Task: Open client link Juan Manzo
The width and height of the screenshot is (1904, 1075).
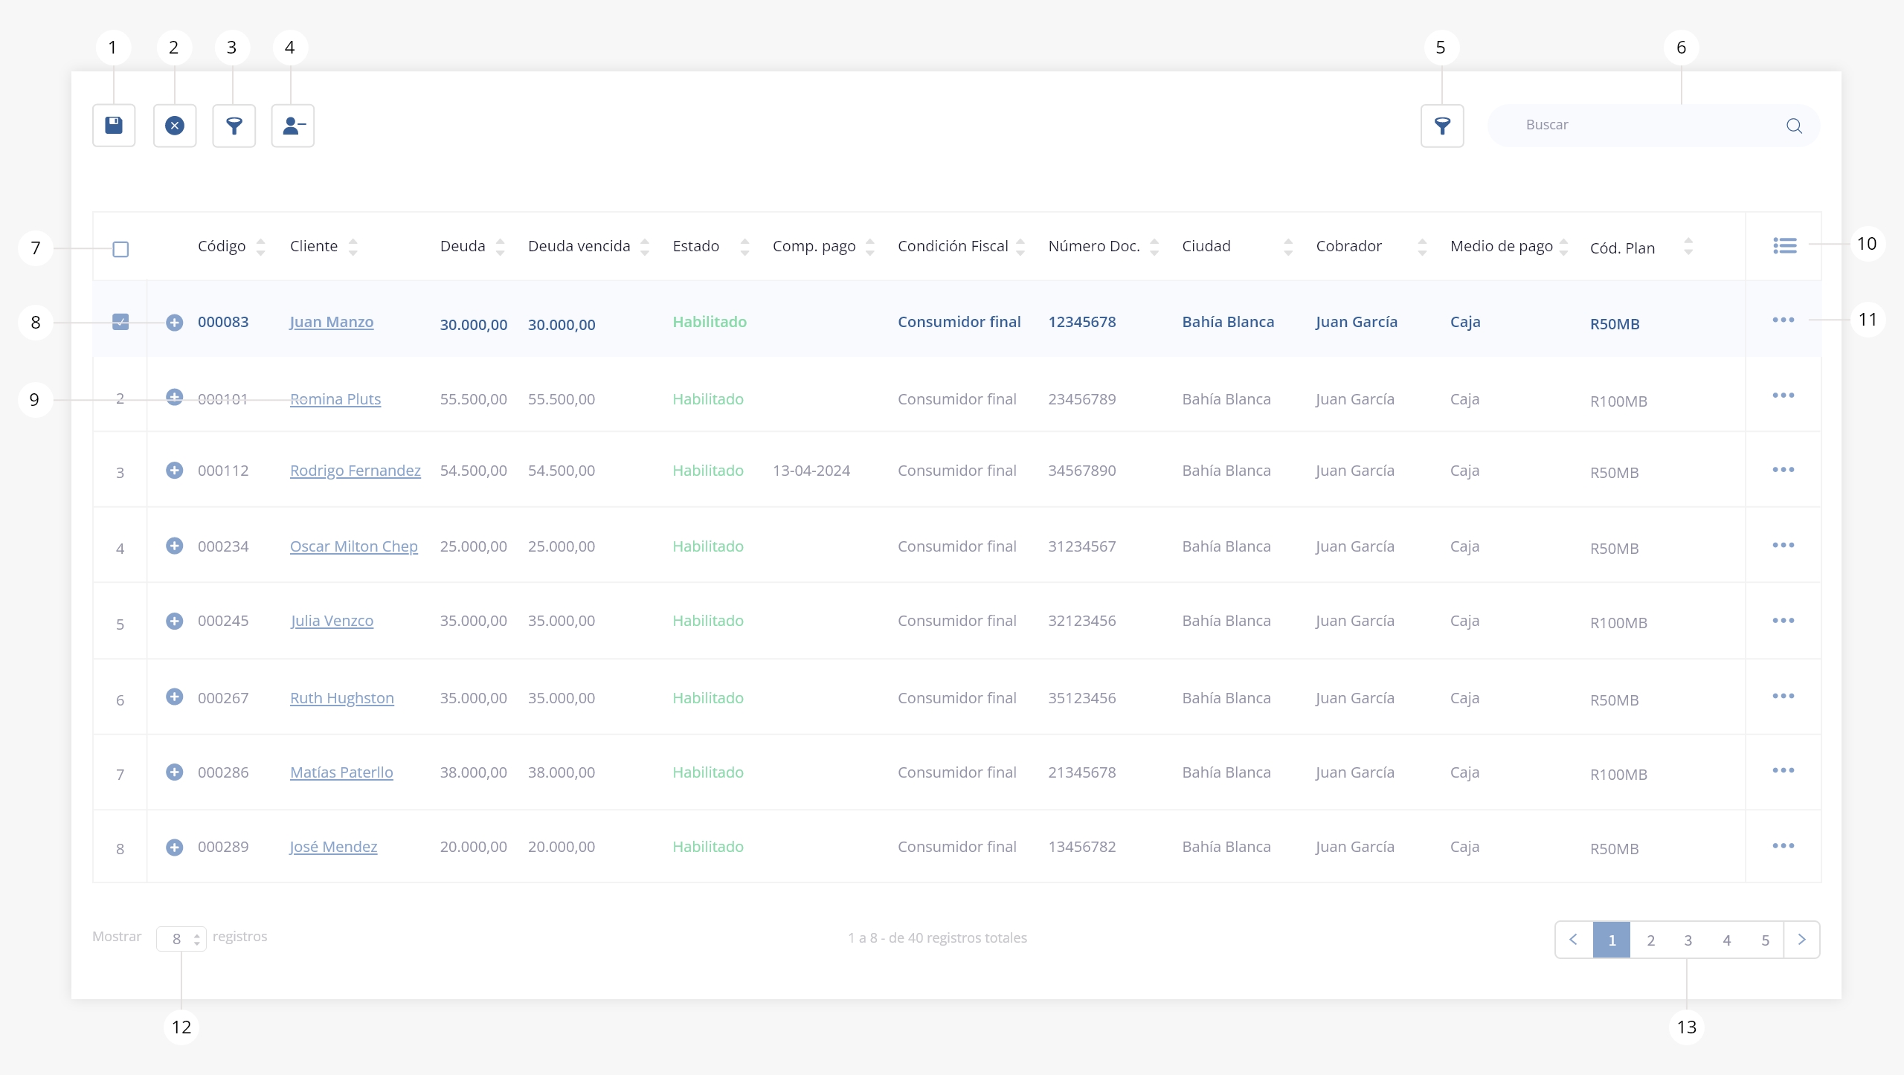Action: (x=332, y=322)
